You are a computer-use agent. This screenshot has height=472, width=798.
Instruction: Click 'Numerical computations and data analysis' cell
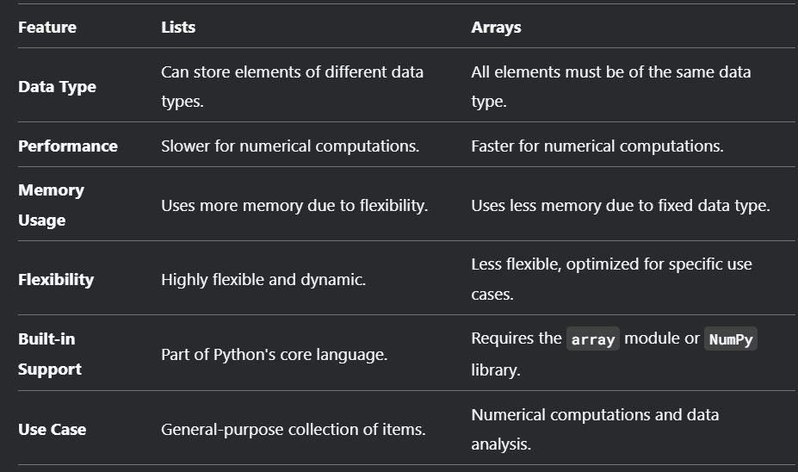point(595,429)
